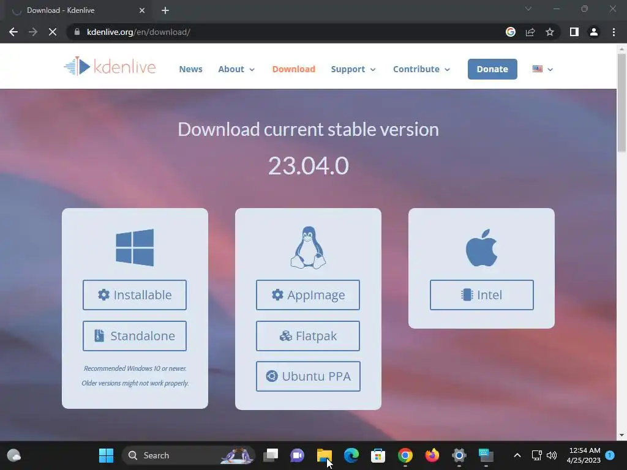Open the language flag selector
627x470 pixels.
[543, 69]
